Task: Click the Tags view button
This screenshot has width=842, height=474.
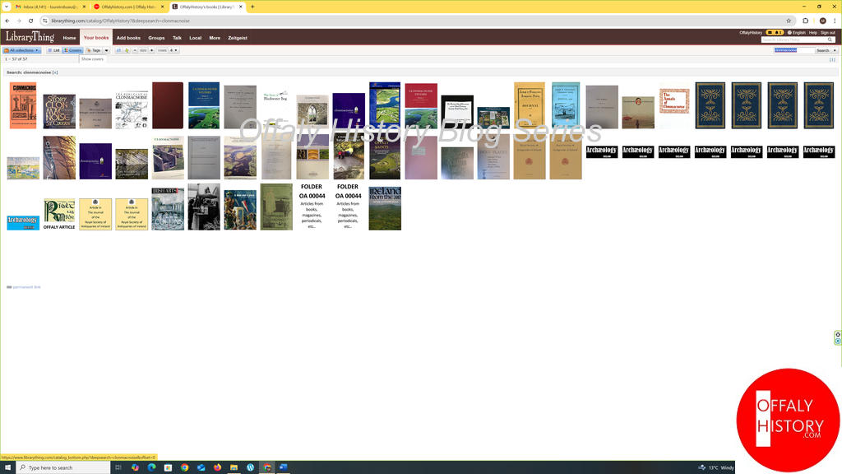Action: coord(94,50)
